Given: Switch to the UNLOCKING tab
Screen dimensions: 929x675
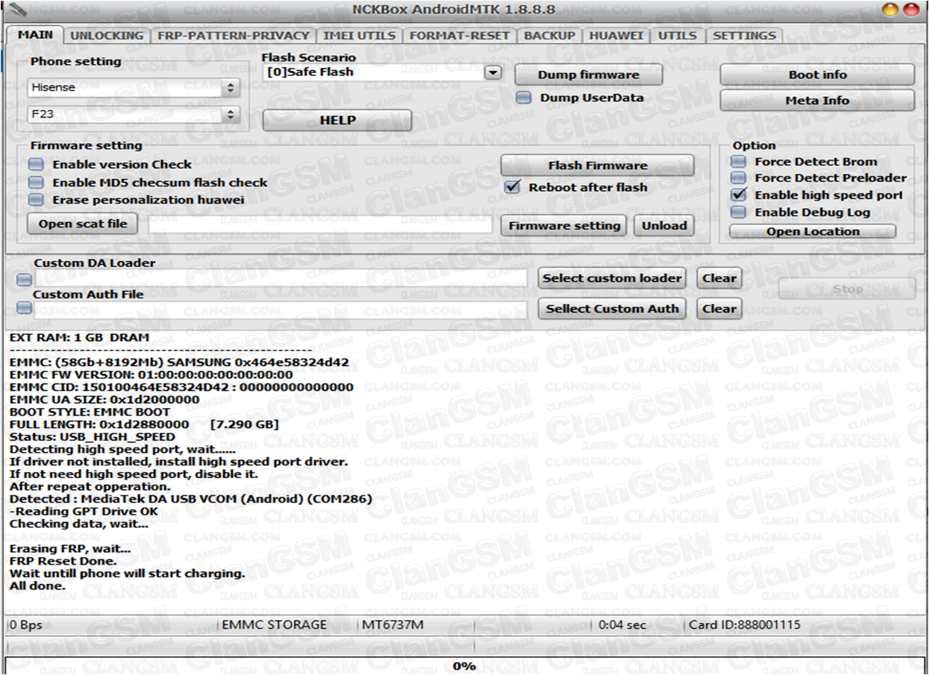Looking at the screenshot, I should [107, 35].
